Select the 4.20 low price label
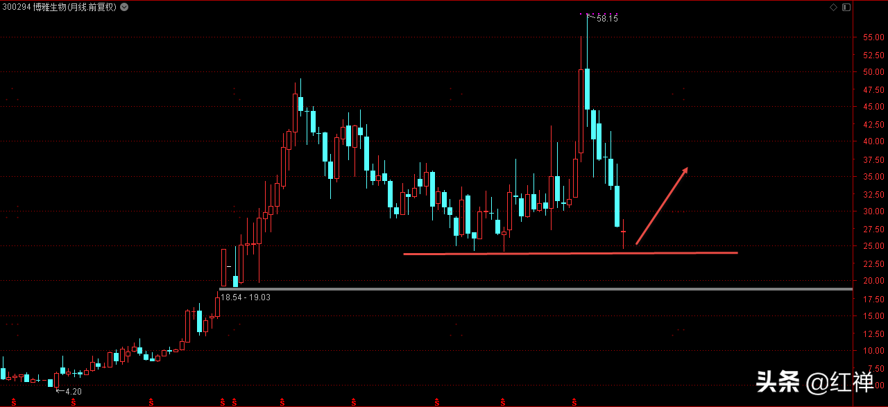This screenshot has height=407, width=888. click(x=73, y=392)
